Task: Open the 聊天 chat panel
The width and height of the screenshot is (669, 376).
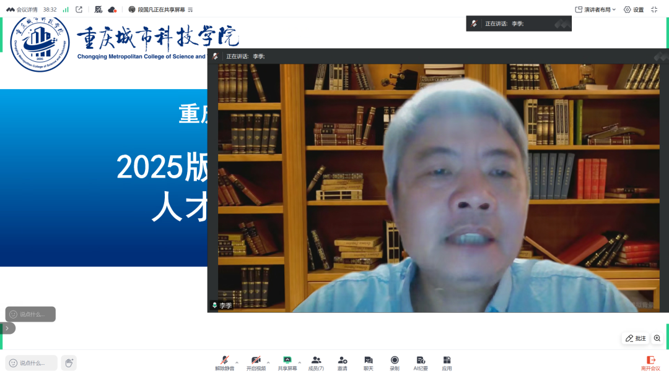Action: [368, 362]
